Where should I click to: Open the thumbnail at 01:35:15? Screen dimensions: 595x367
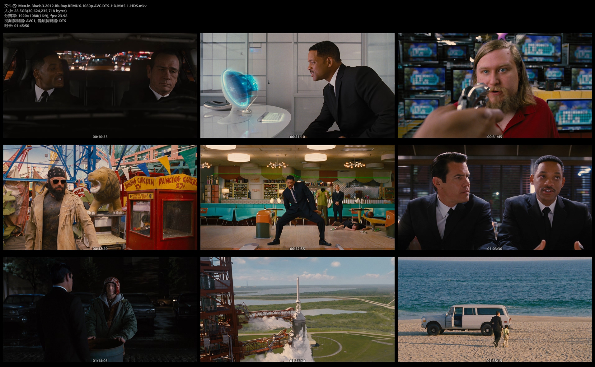coord(495,309)
